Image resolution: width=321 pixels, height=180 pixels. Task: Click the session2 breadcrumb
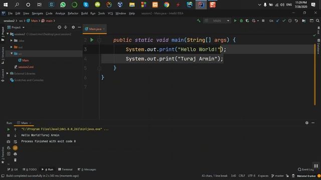click(9, 21)
